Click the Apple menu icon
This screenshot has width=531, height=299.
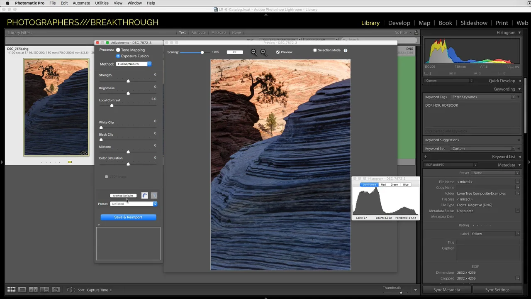[7, 3]
